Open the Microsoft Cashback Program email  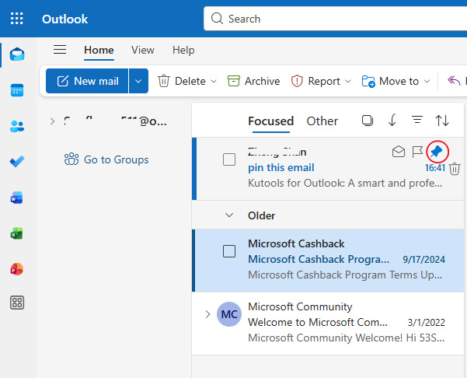[328, 261]
